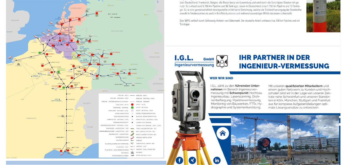
Task: Click the Xing social media icon
Action: click(192, 160)
